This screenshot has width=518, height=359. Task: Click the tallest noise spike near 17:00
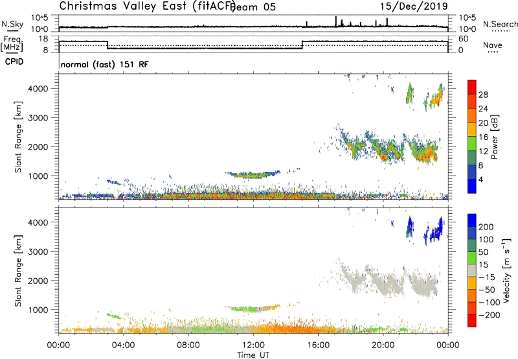tap(336, 21)
